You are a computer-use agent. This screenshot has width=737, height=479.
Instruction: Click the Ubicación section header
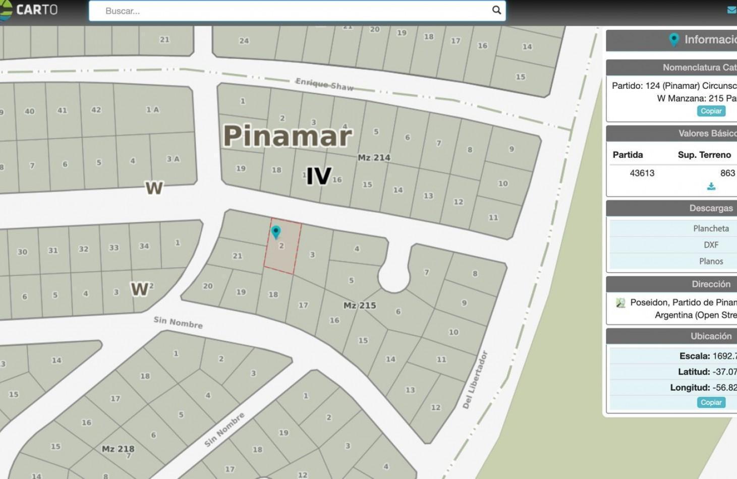click(x=671, y=336)
